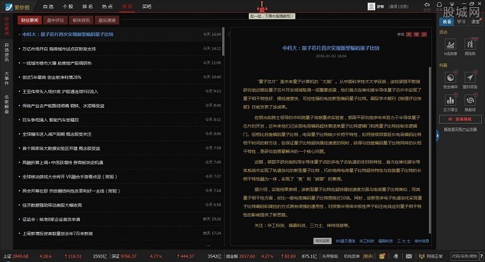485x262 pixels.
Task: Select 财经要闻 in left sidebar
Action: coord(6,26)
